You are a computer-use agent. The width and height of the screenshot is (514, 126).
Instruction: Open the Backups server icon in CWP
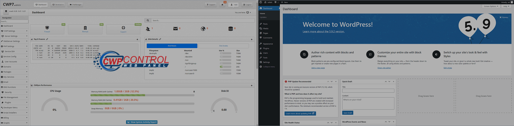pos(85,28)
